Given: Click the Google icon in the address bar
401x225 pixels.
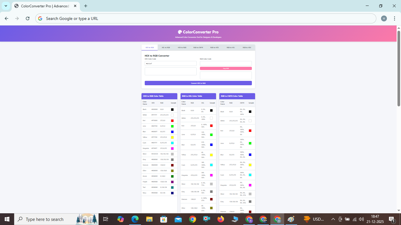Looking at the screenshot, I should click(x=40, y=18).
